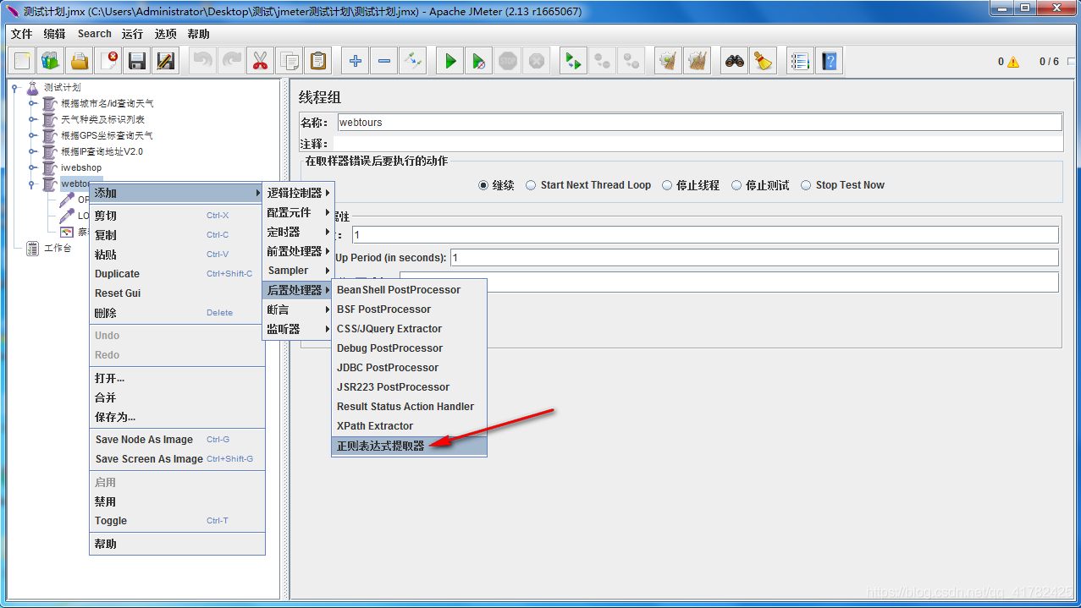1081x608 pixels.
Task: Select Start Next Thread Loop radio button
Action: pyautogui.click(x=531, y=185)
